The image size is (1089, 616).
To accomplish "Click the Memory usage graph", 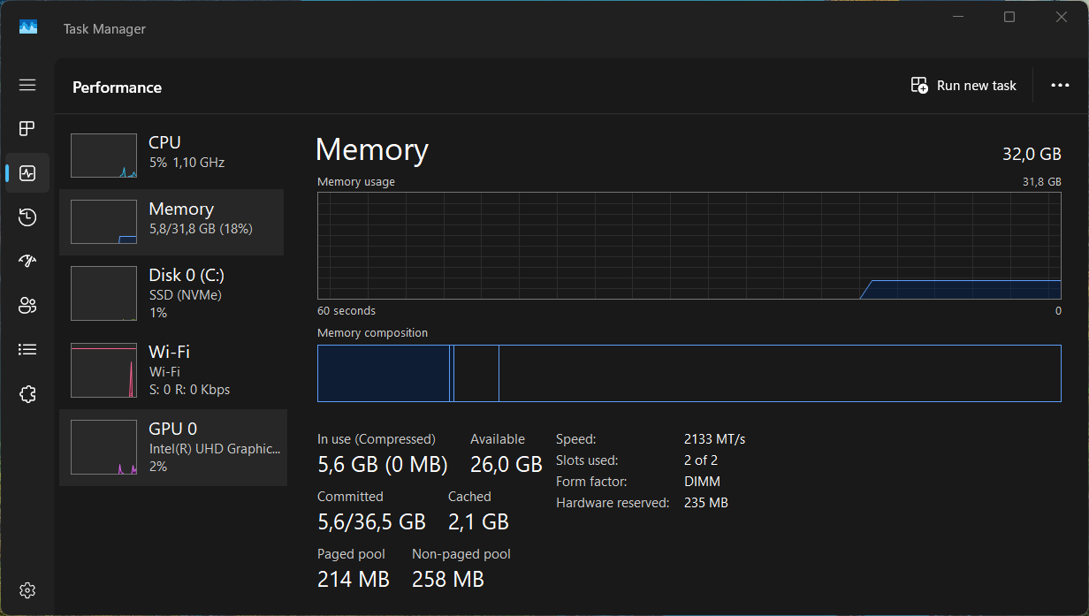I will 689,246.
